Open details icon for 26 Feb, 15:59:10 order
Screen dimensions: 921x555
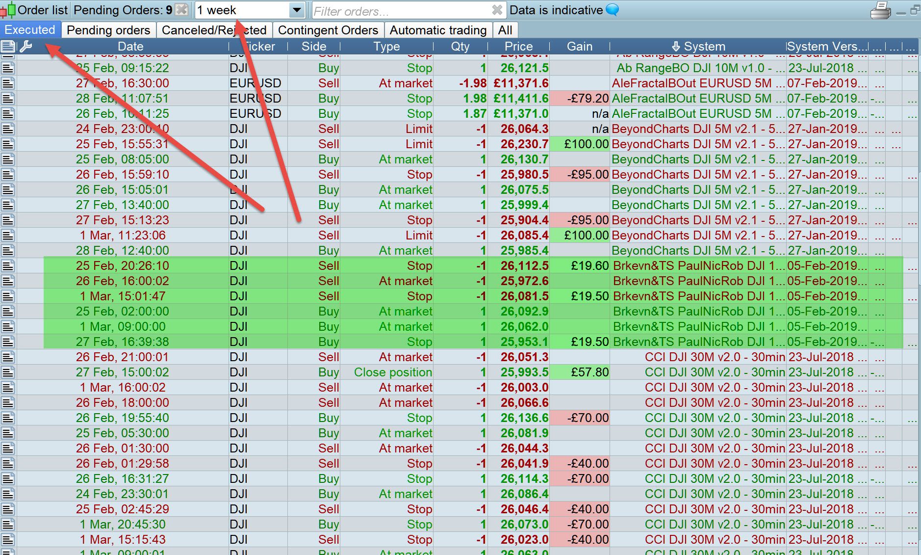click(x=8, y=174)
